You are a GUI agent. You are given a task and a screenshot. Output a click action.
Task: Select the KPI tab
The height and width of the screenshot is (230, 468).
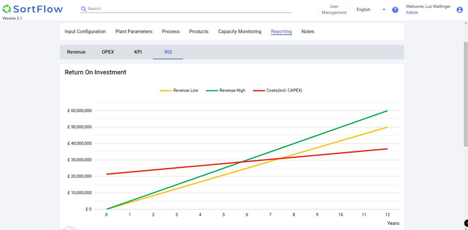138,51
